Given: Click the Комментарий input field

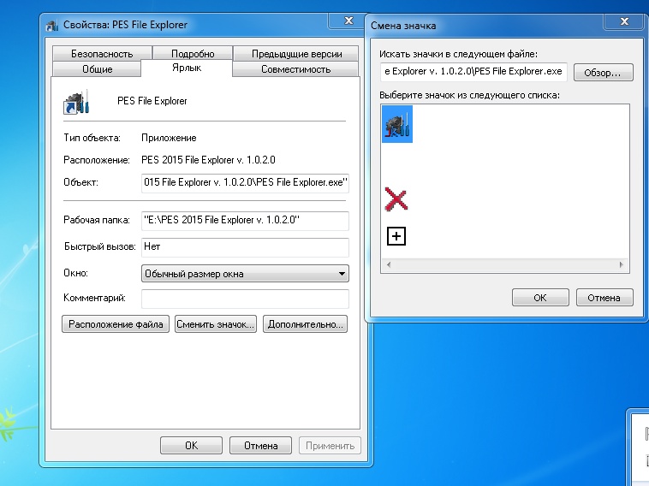Looking at the screenshot, I should click(x=245, y=299).
